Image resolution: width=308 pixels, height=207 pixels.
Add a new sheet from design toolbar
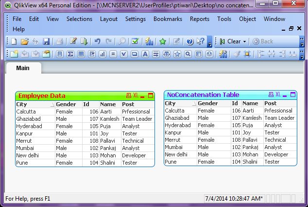[14, 54]
